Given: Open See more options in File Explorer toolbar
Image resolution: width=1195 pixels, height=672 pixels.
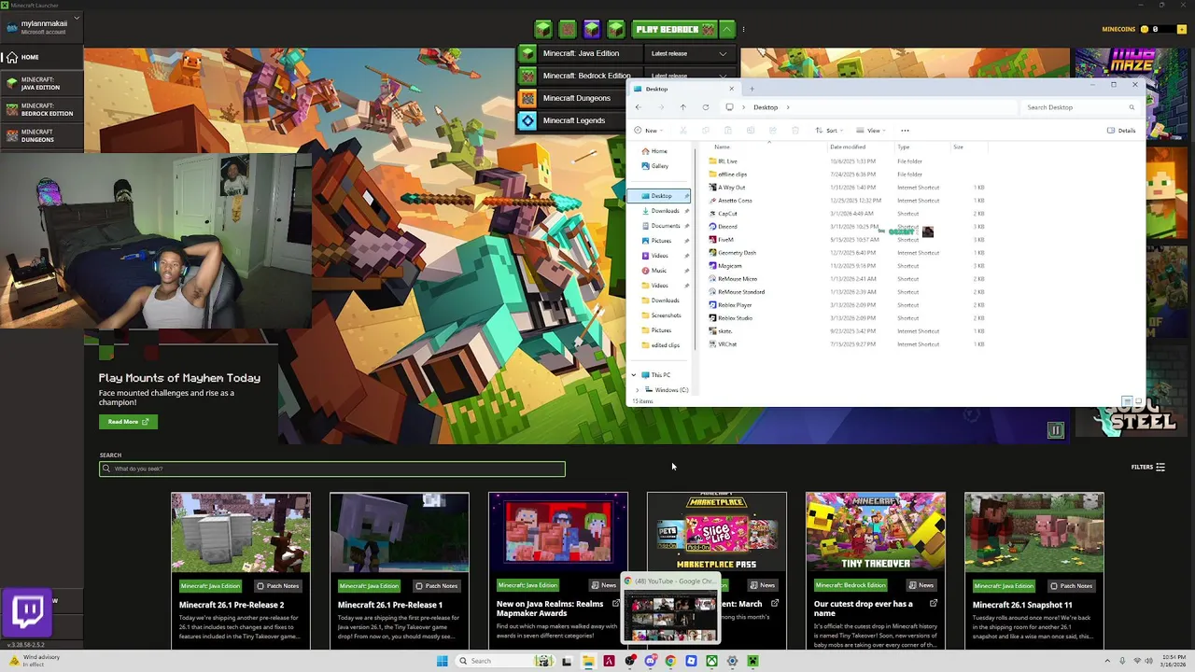Looking at the screenshot, I should tap(905, 131).
